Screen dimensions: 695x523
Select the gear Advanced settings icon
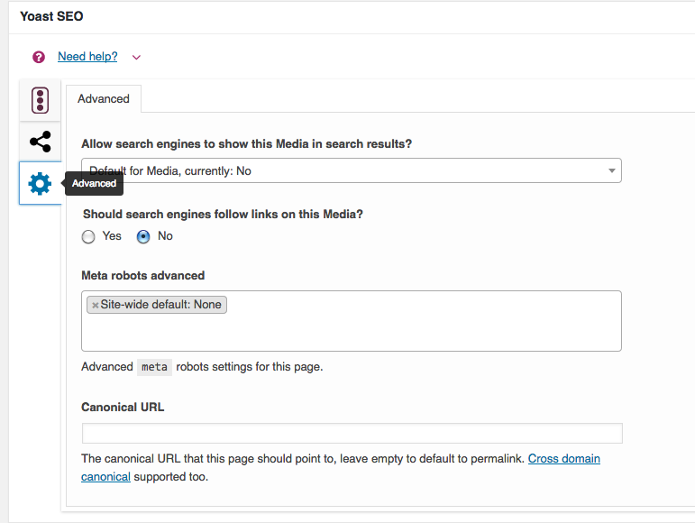[x=40, y=184]
